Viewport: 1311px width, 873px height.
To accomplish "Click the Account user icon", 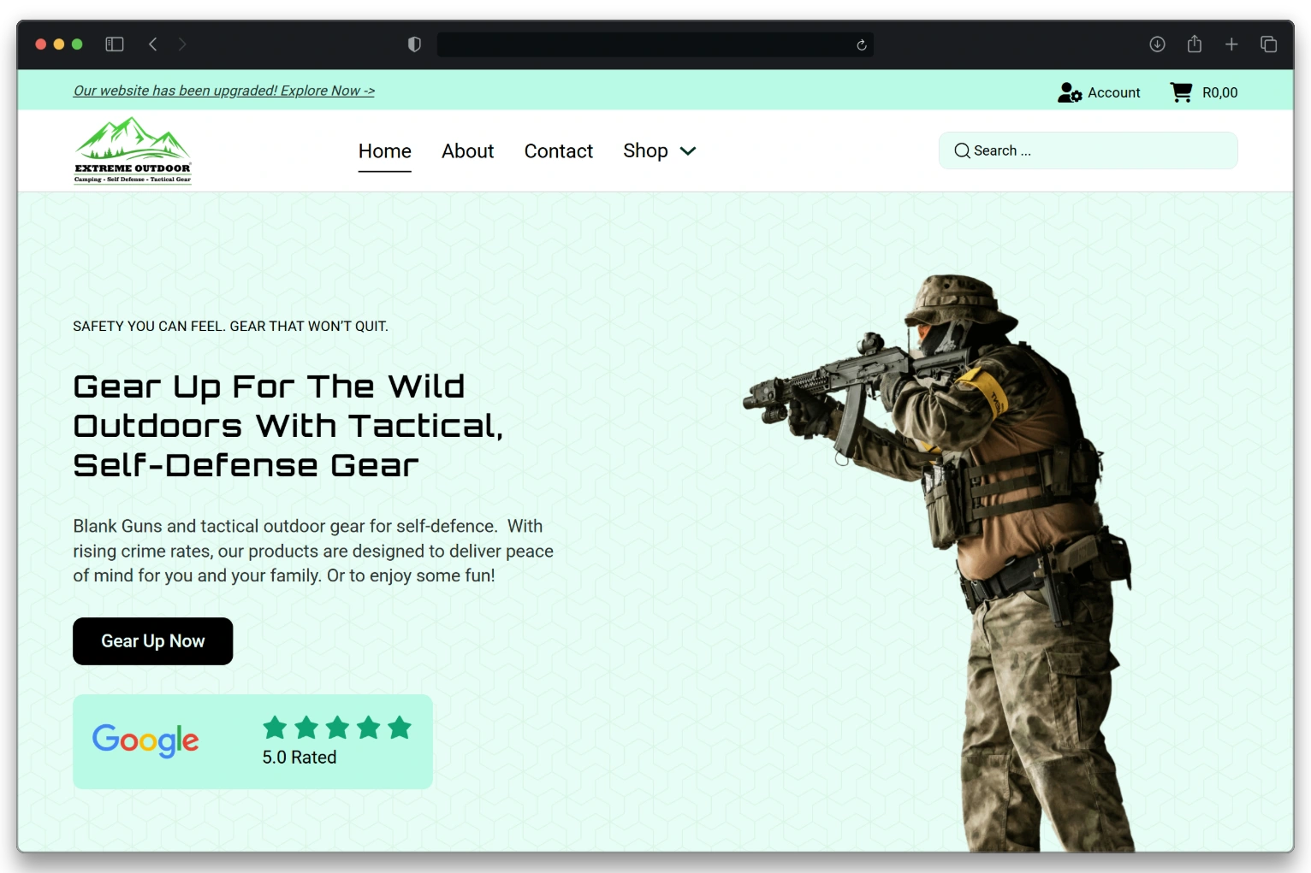I will pyautogui.click(x=1070, y=92).
